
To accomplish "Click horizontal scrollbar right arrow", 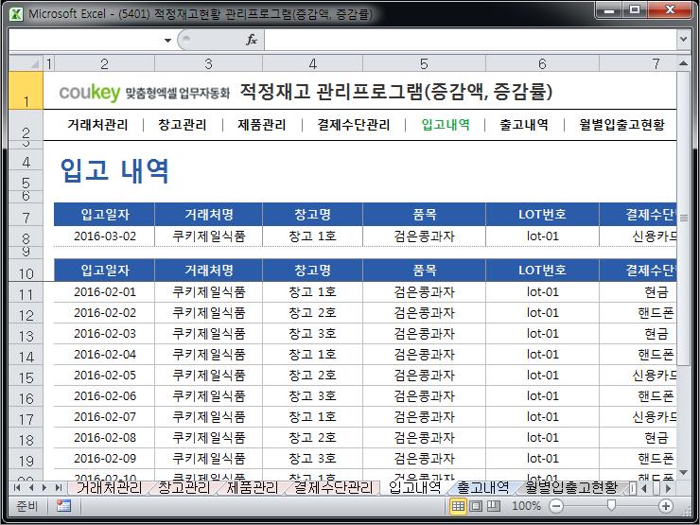I will point(668,488).
